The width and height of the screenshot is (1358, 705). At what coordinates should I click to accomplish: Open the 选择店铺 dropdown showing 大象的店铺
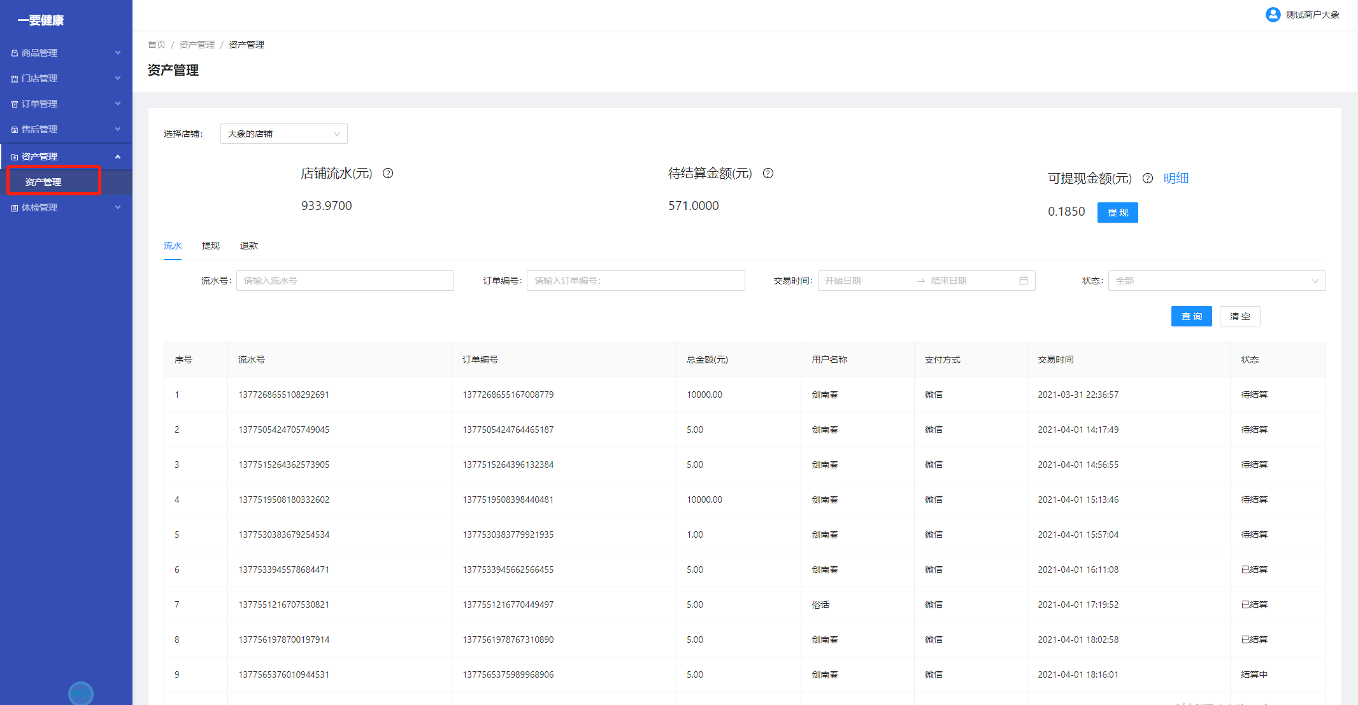pos(284,134)
